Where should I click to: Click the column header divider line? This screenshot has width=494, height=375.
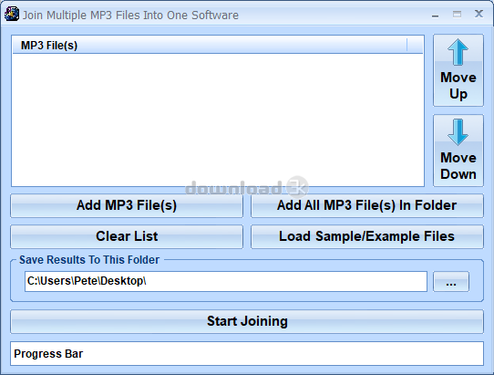(407, 45)
